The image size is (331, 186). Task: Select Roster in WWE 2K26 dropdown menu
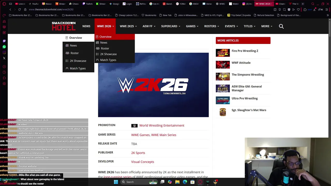click(115, 48)
